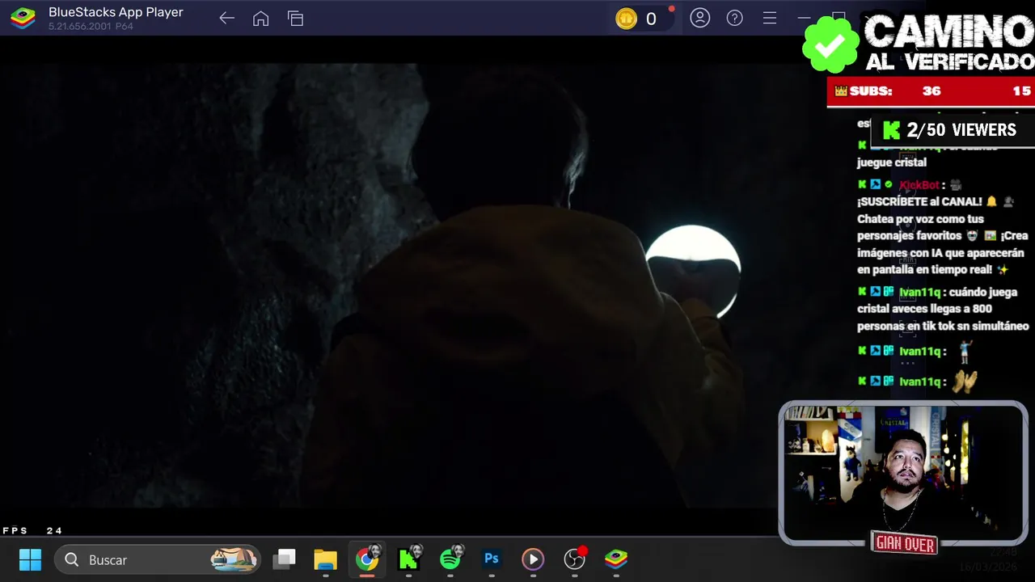Viewport: 1035px width, 582px height.
Task: Go back using BlueStacks back arrow
Action: (x=226, y=19)
